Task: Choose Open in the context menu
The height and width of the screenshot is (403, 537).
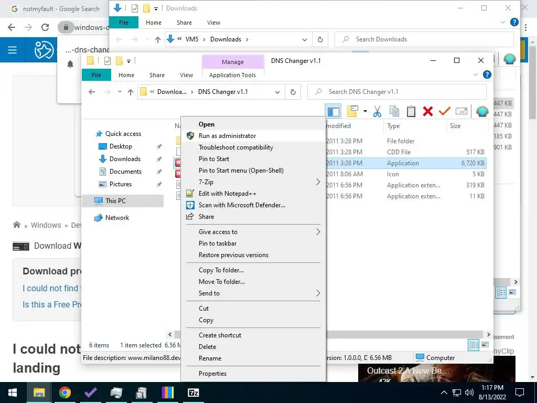Action: pos(253,124)
